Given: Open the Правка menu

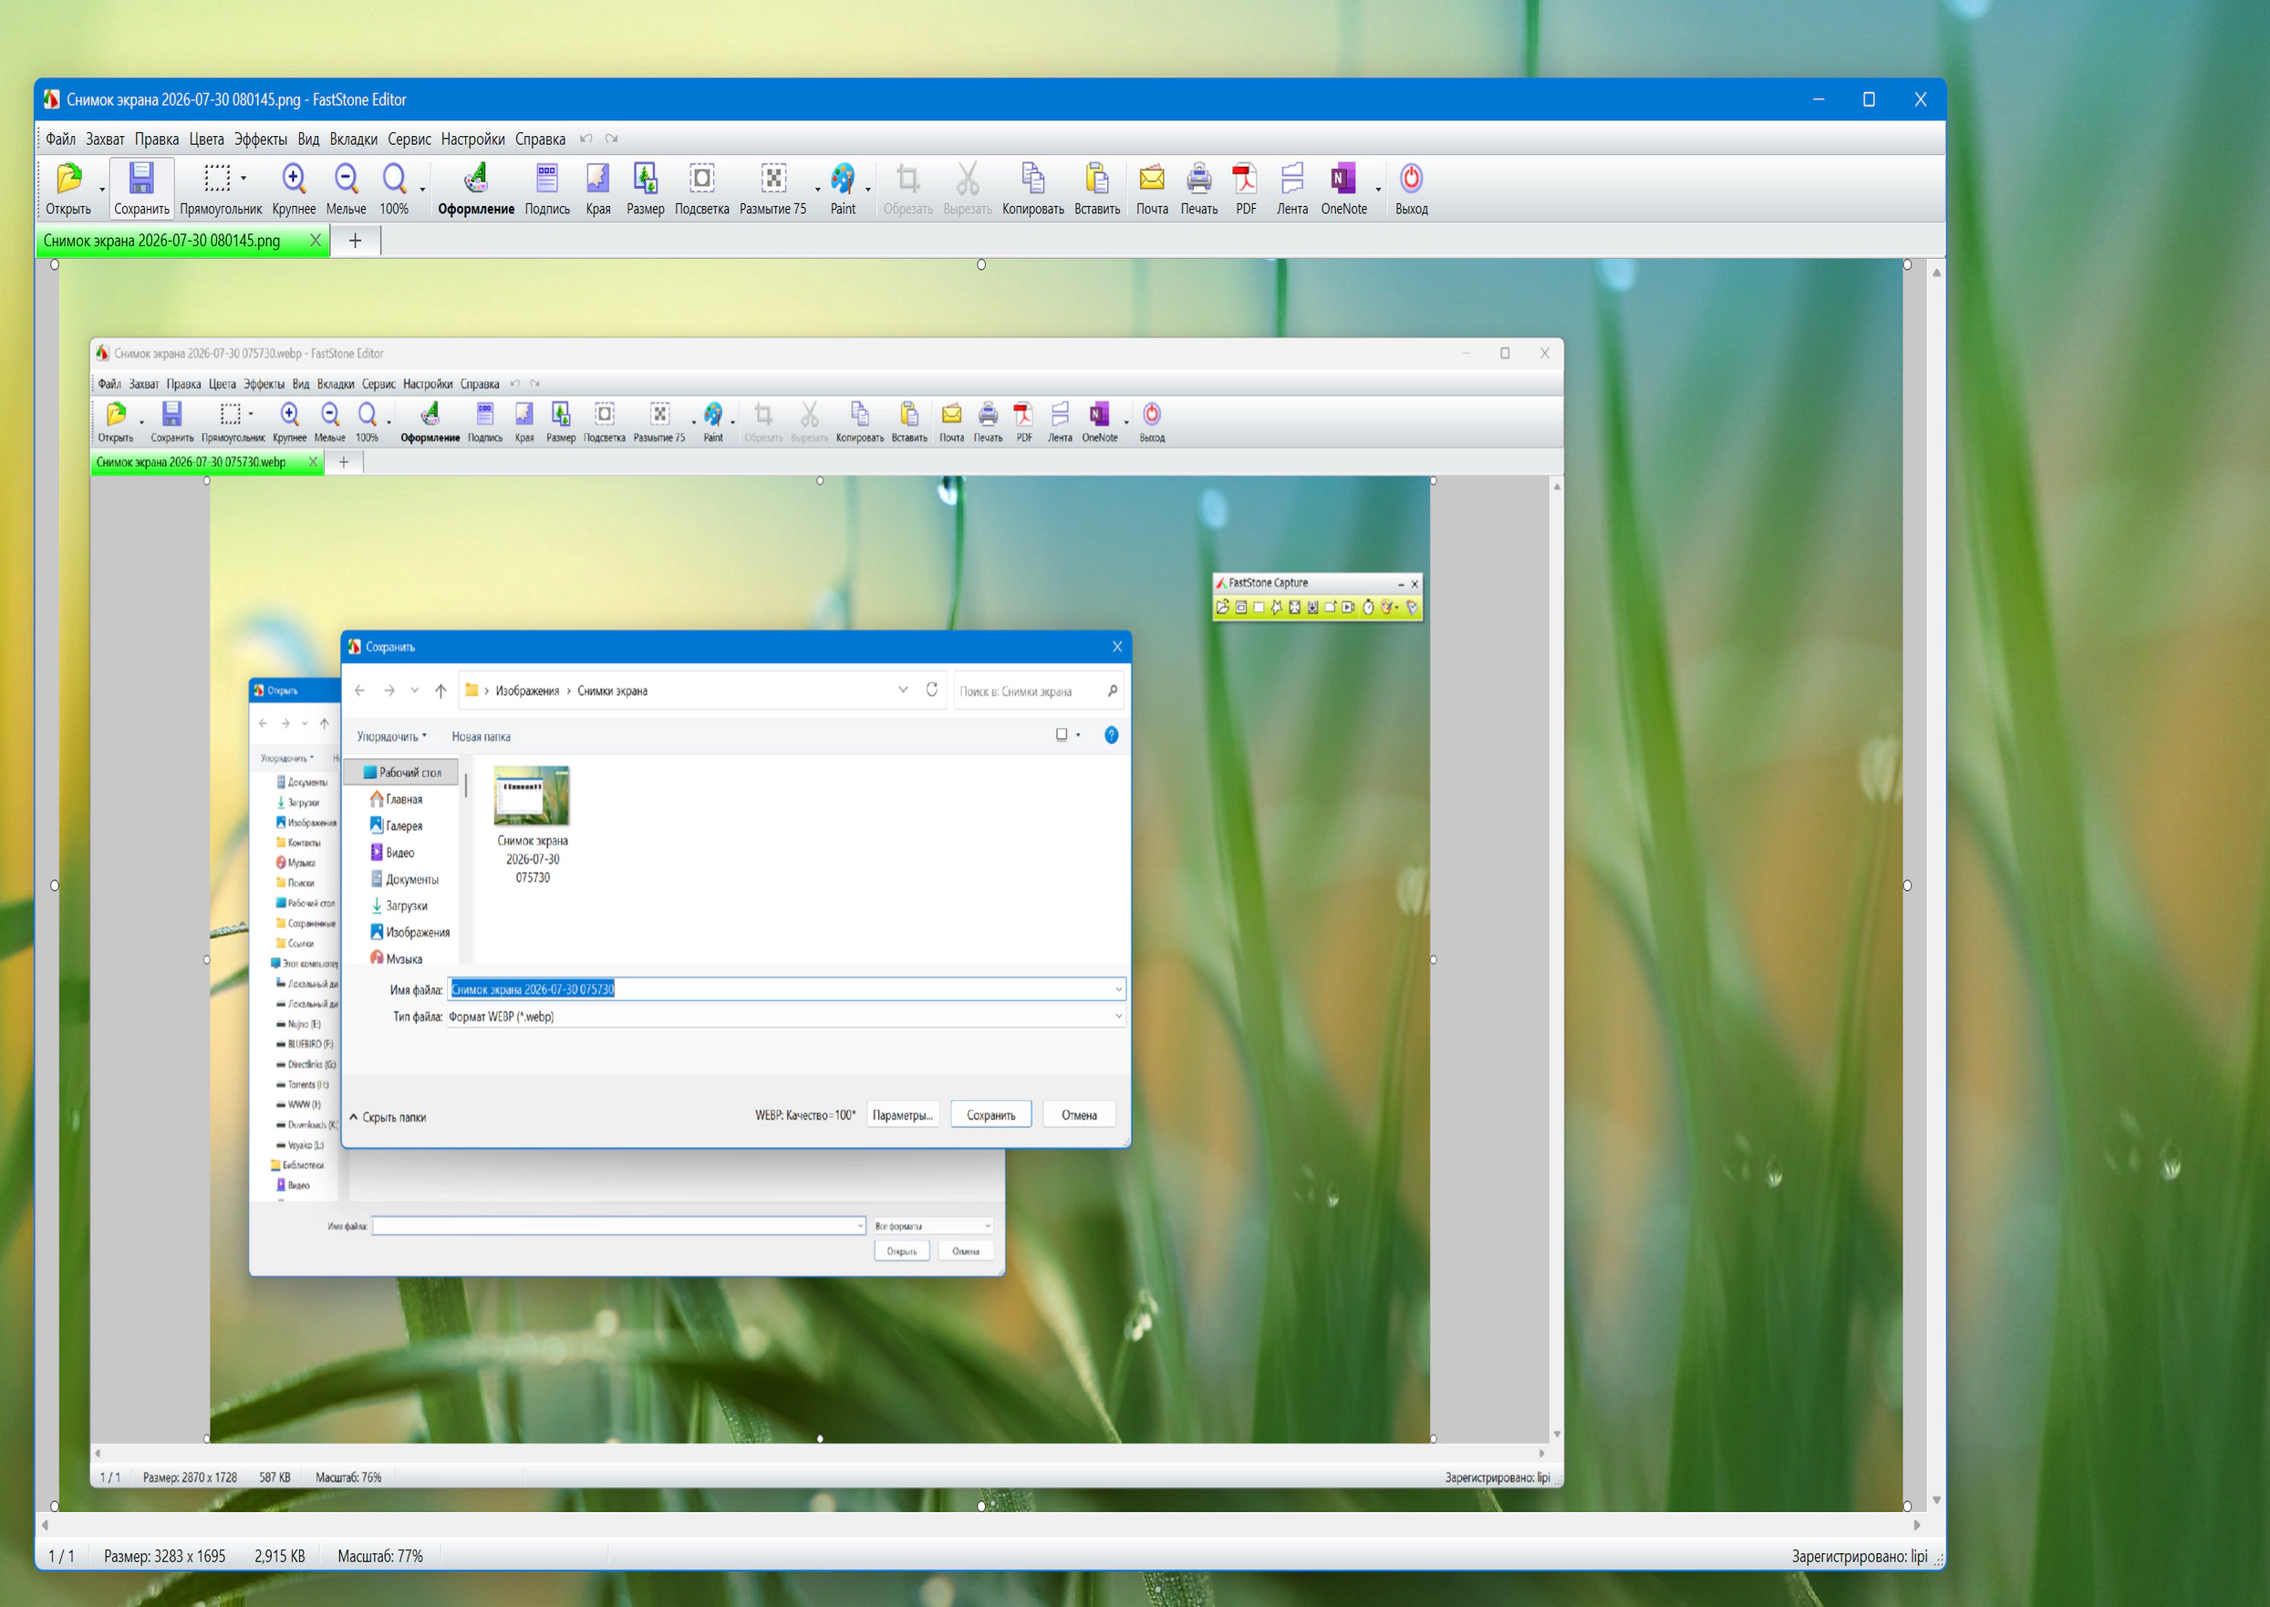Looking at the screenshot, I should point(156,140).
